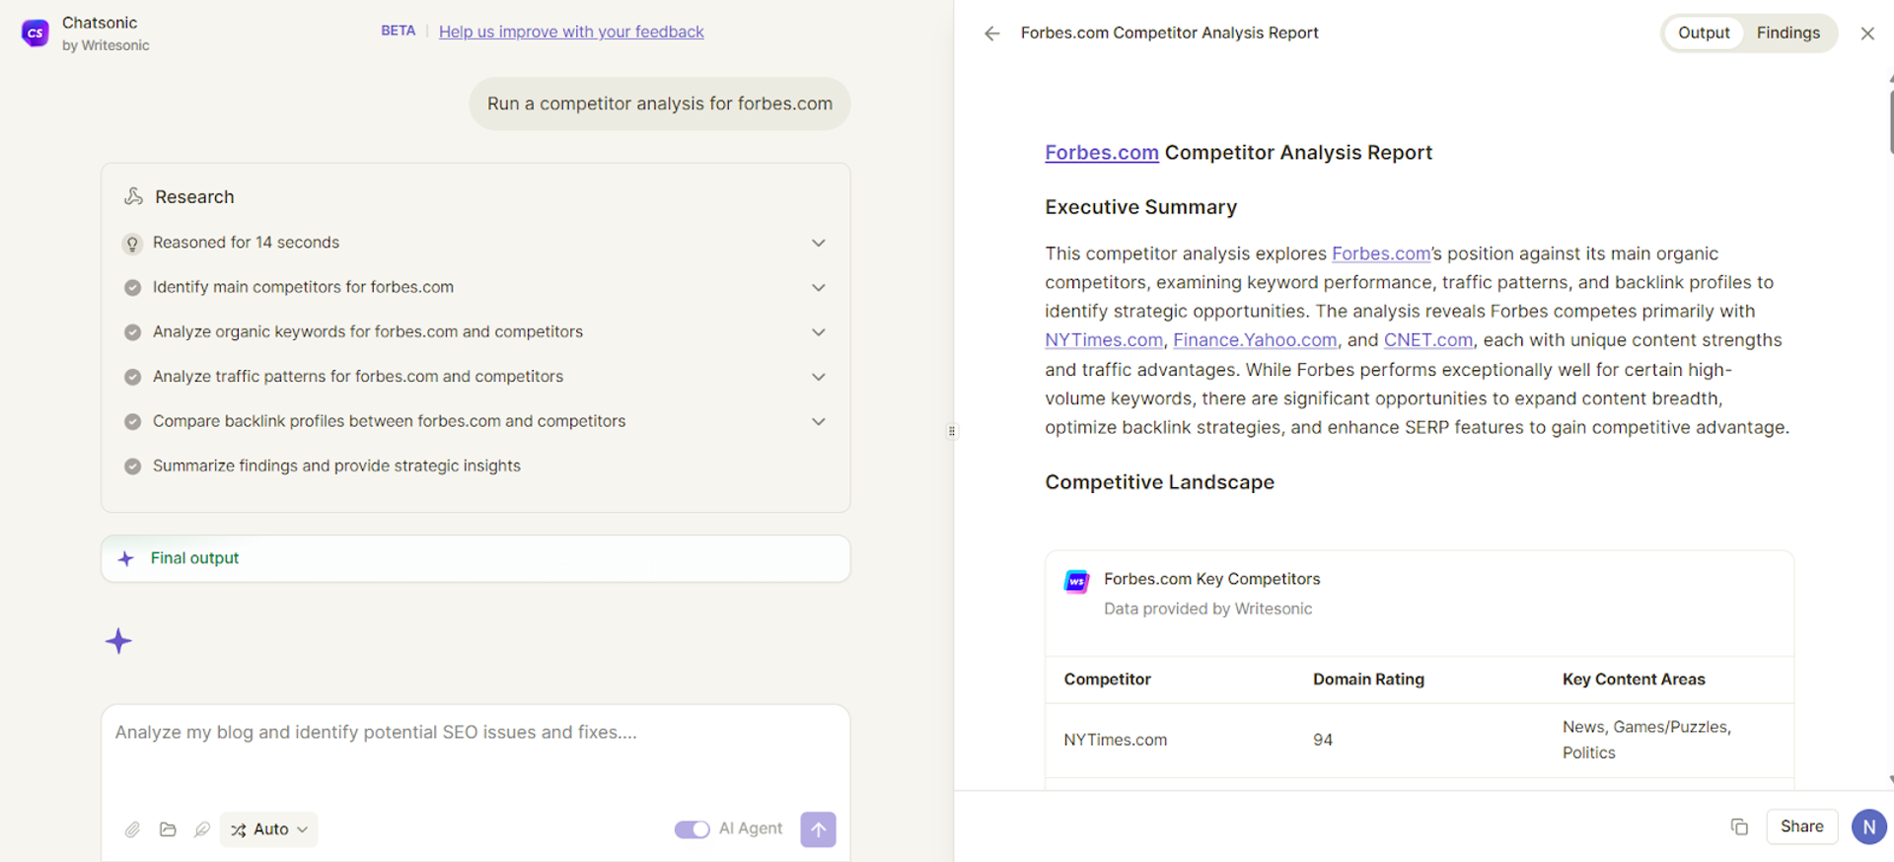Switch to the Output tab
Viewport: 1894px width, 862px height.
(x=1704, y=33)
